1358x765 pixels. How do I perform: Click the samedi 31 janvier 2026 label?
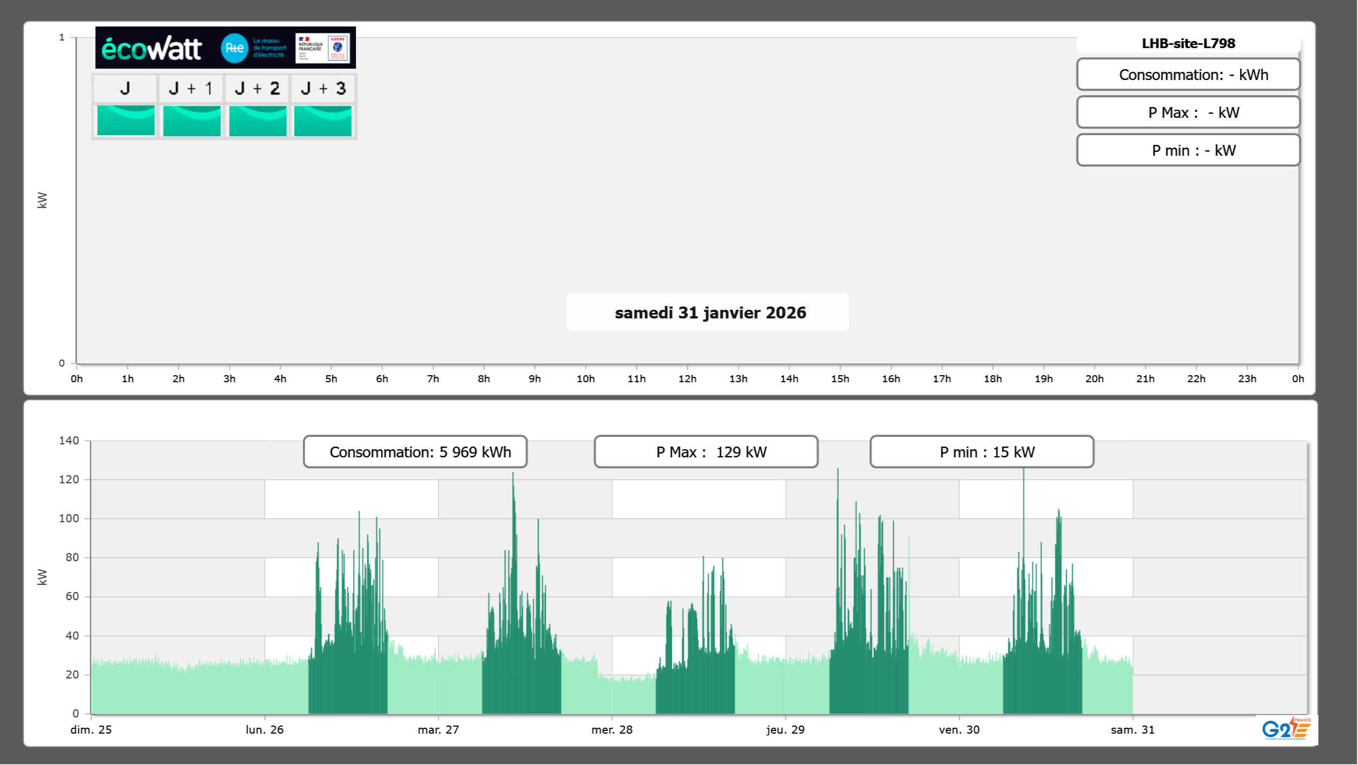tap(710, 312)
